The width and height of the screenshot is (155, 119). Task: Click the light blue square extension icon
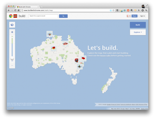pos(124,10)
